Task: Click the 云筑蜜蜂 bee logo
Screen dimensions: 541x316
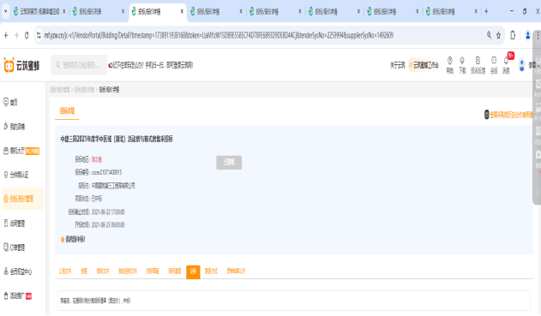Action: (21, 65)
